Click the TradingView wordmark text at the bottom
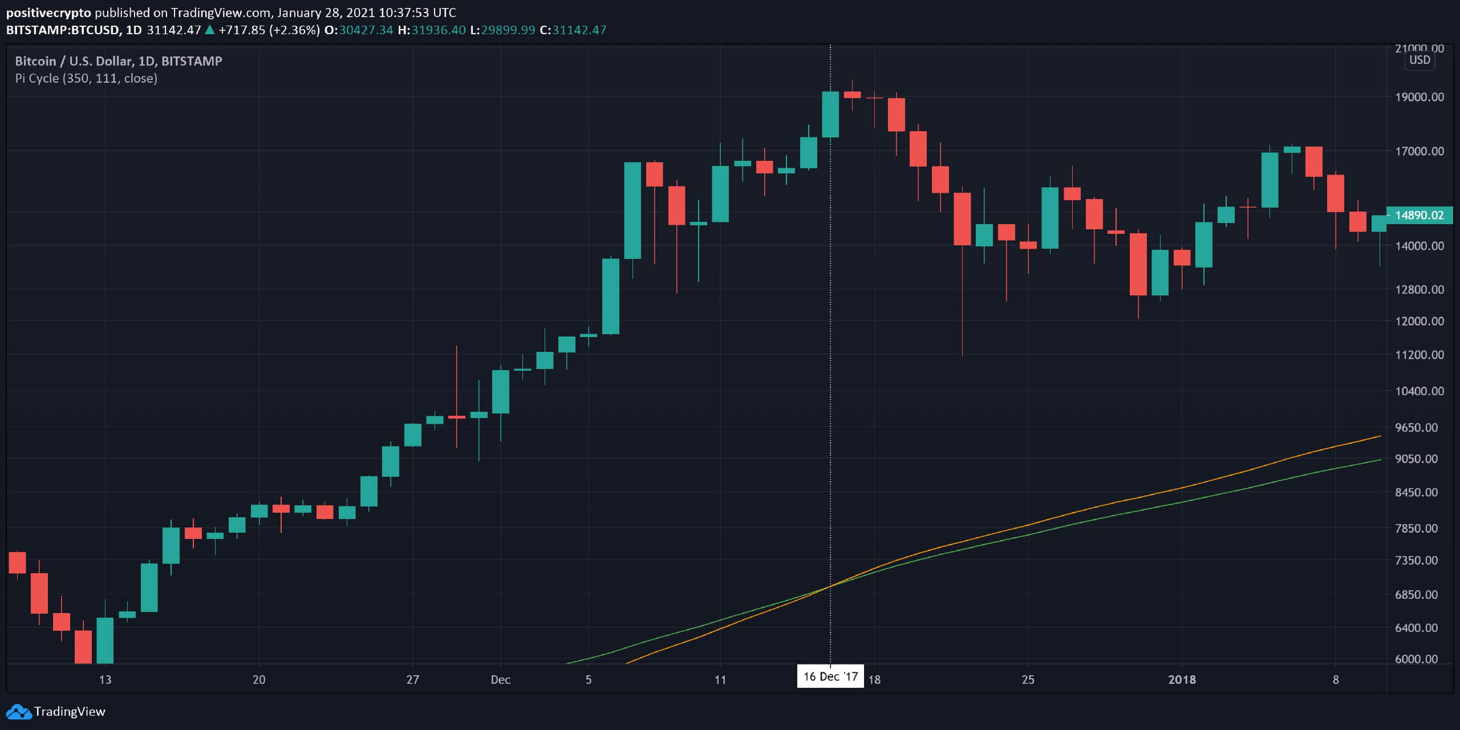 [70, 712]
